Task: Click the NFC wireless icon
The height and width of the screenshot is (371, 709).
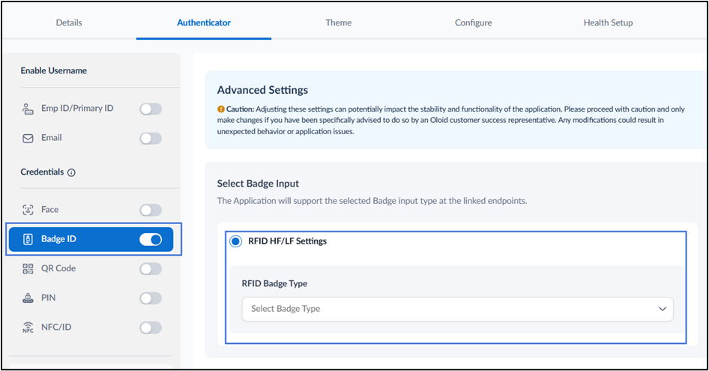Action: [x=28, y=328]
